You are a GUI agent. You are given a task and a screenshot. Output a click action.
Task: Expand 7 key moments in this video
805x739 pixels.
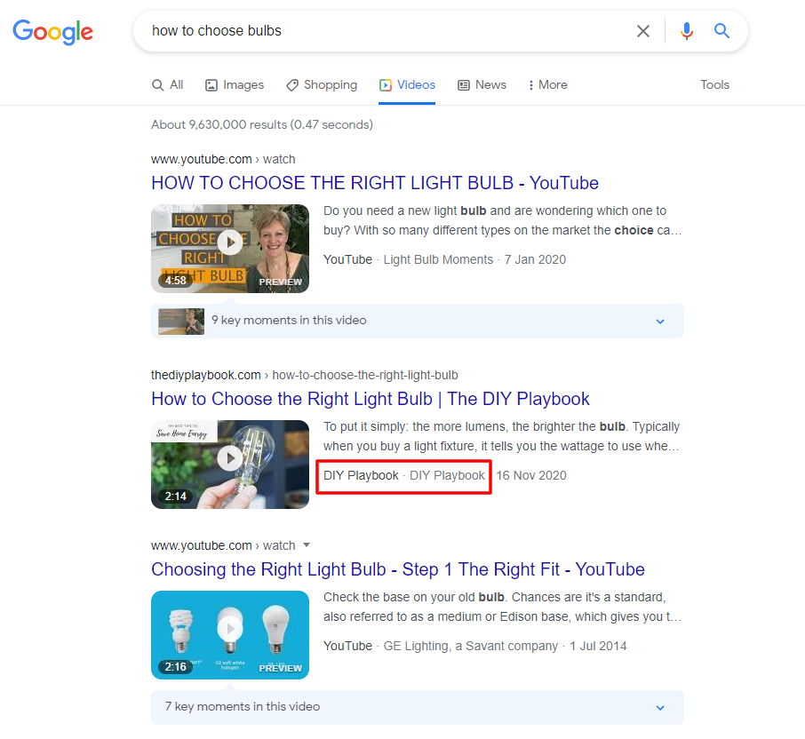click(418, 707)
